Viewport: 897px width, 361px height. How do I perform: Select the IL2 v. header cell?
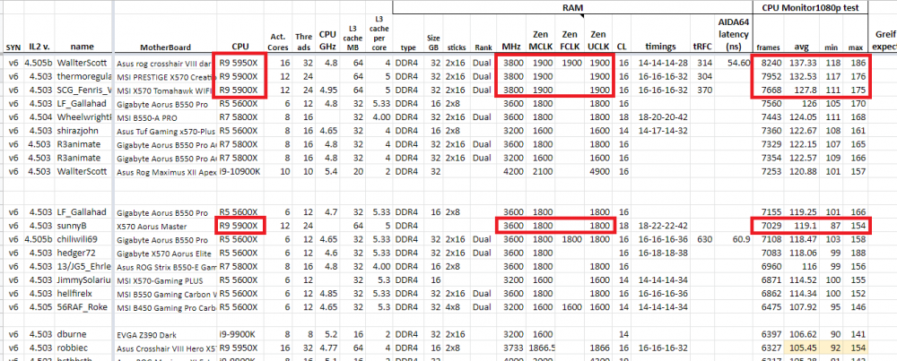[39, 47]
